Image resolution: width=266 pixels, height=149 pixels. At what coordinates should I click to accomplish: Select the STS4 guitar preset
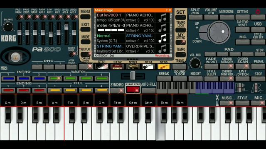pyautogui.click(x=148, y=67)
